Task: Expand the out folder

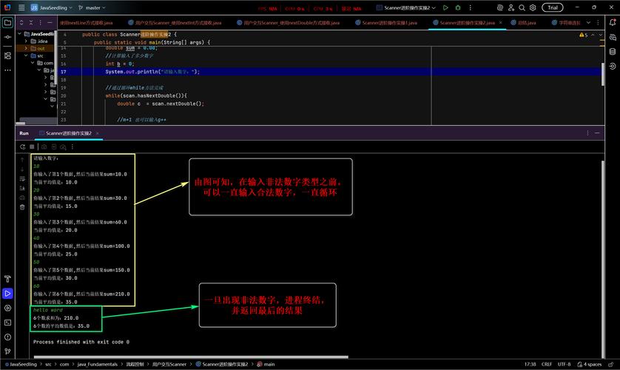Action: (x=26, y=48)
